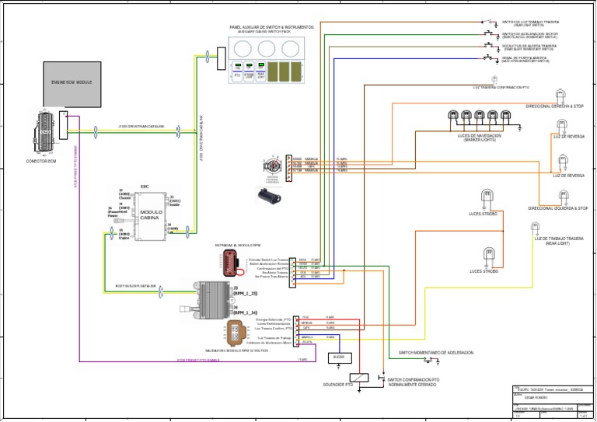Toggle the REAR LIGHT rocker switch on the panel
The image size is (597, 422).
coord(261,71)
